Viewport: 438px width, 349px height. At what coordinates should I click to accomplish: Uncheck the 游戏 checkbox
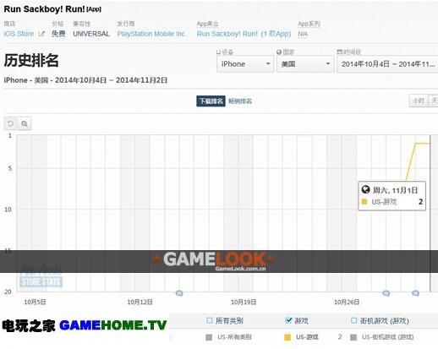(x=288, y=320)
